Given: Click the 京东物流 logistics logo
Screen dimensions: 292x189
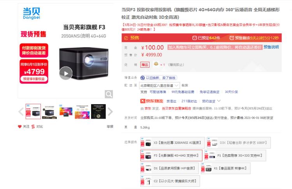Looking at the screenshot, I should (151, 101).
